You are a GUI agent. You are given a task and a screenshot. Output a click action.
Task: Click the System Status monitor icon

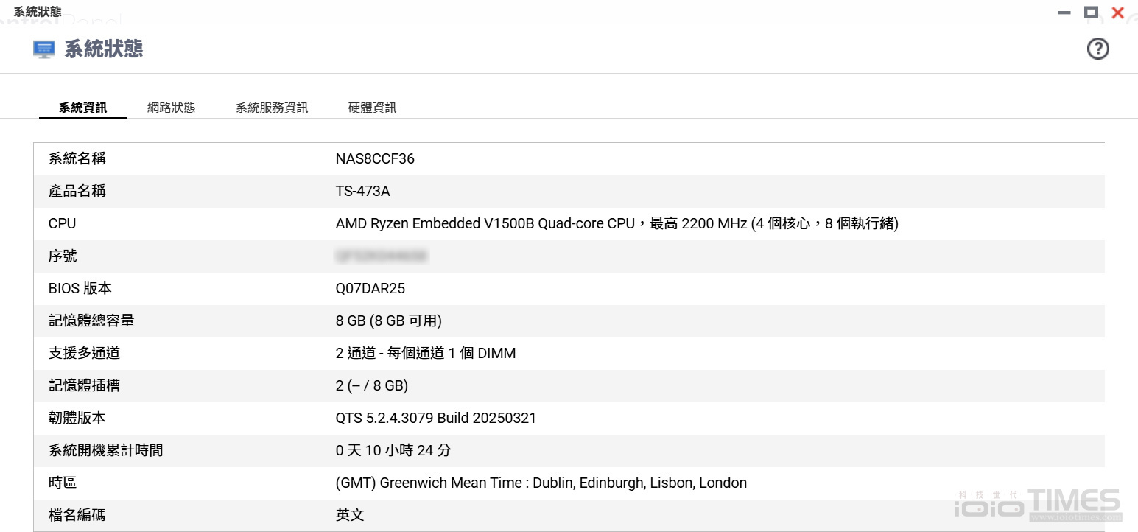point(44,49)
